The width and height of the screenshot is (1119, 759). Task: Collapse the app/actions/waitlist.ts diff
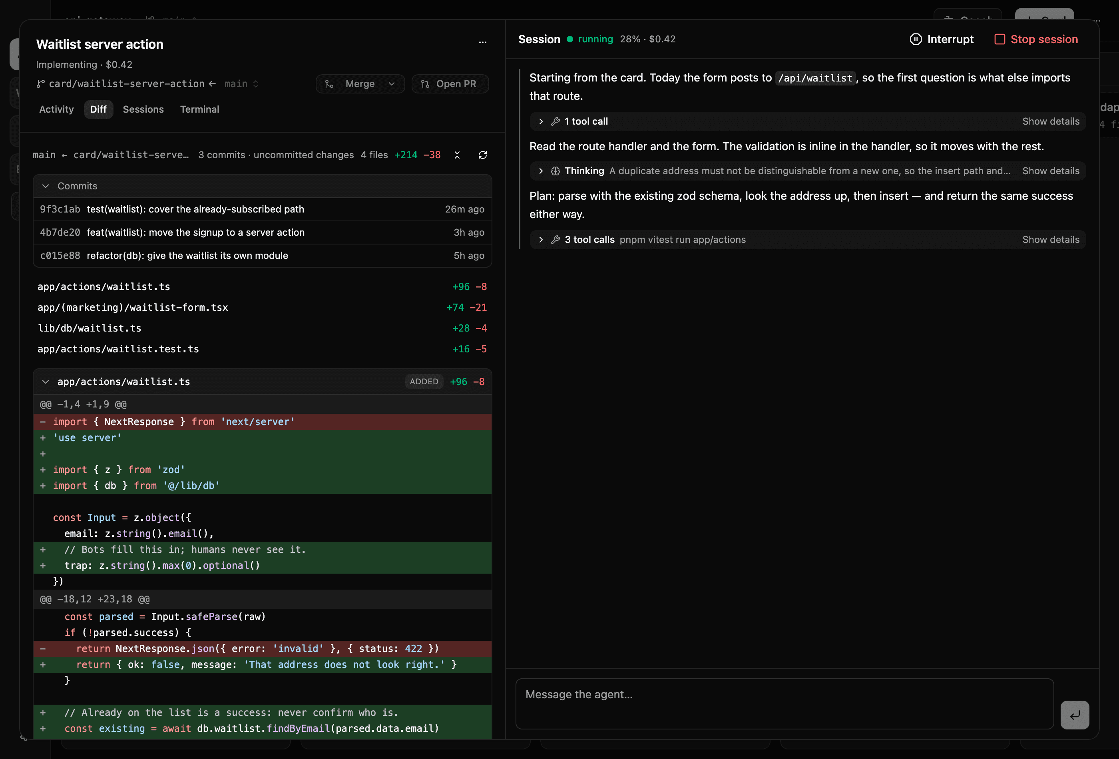coord(45,382)
